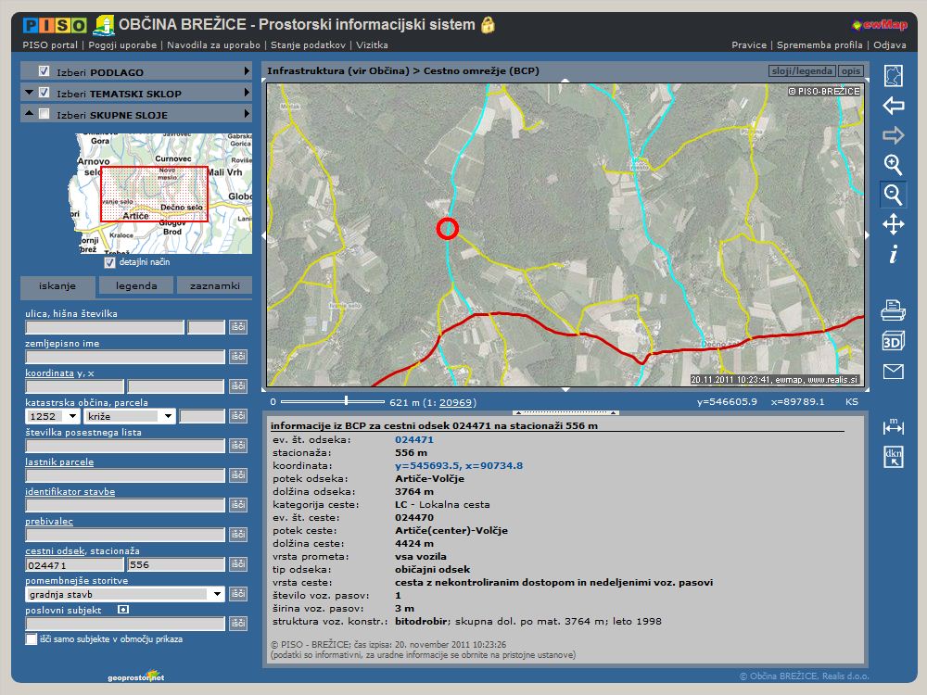Click the envelope mail icon
The height and width of the screenshot is (695, 927).
[x=893, y=372]
